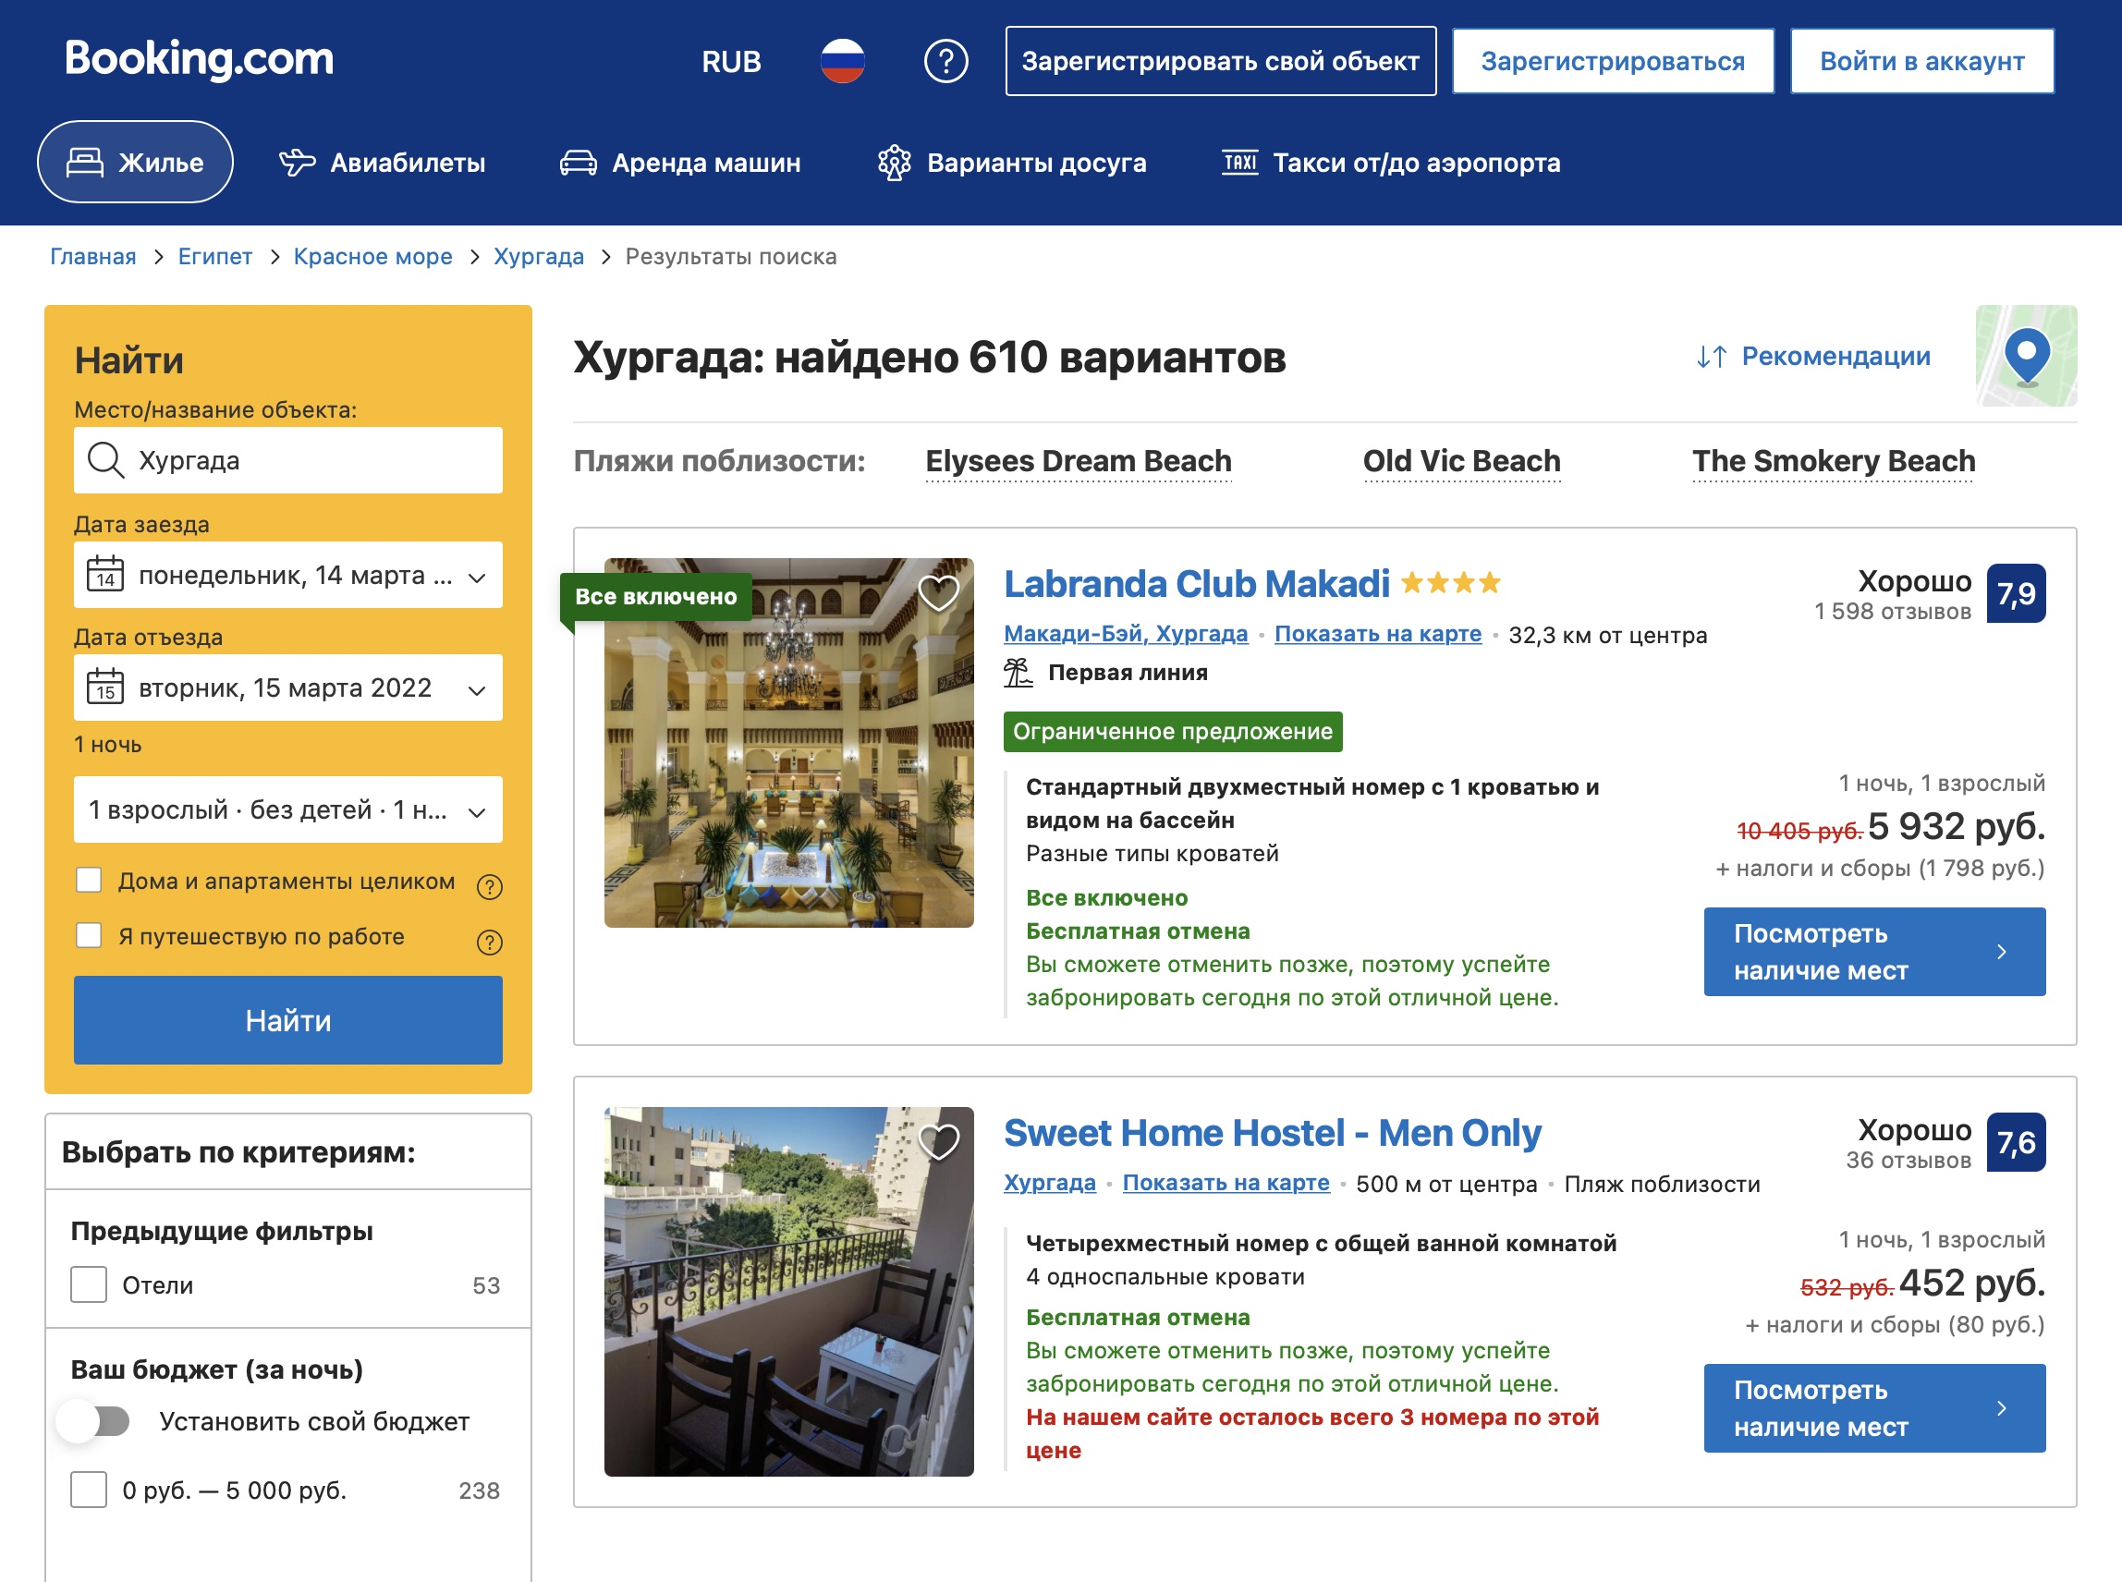Check the Отели filter checkbox
Image resolution: width=2122 pixels, height=1582 pixels.
(x=89, y=1285)
